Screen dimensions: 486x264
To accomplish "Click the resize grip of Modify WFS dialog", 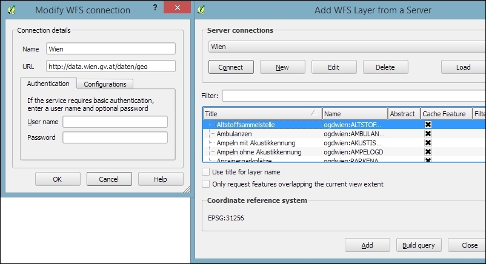I will pyautogui.click(x=187, y=190).
